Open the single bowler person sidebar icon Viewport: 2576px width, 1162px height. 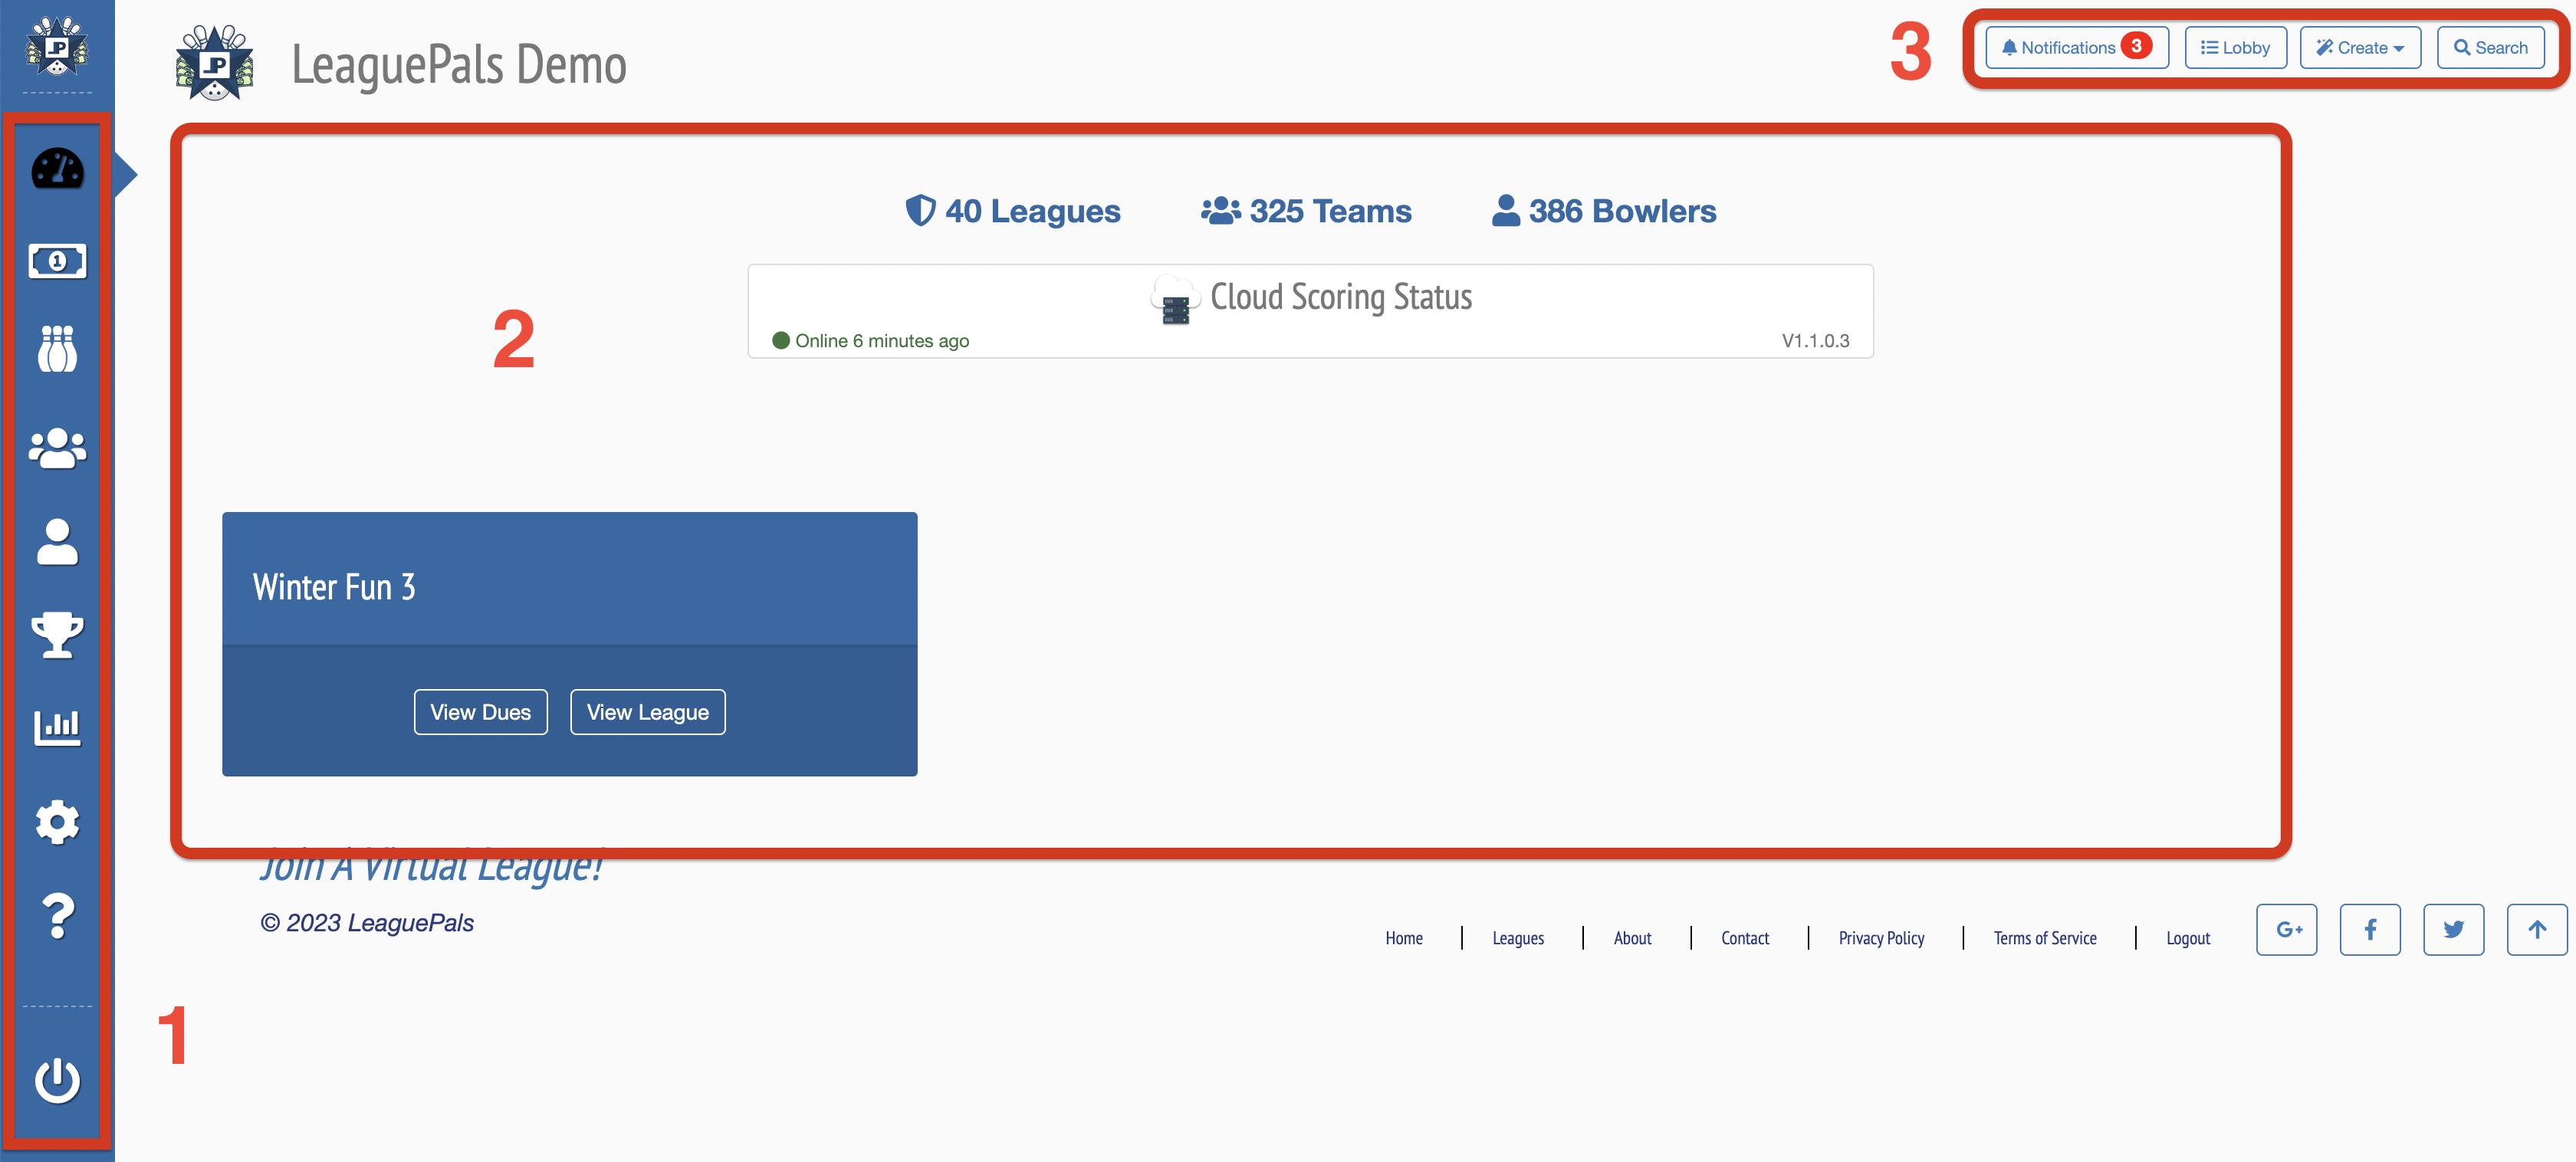(x=57, y=542)
